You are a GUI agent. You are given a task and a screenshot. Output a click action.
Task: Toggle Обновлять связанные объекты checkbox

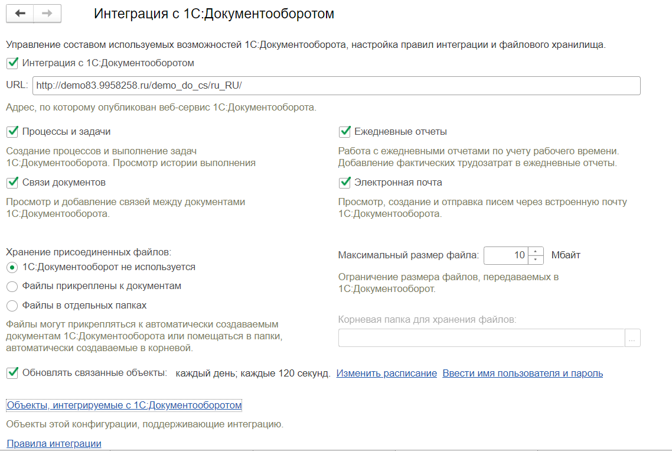[x=12, y=373]
